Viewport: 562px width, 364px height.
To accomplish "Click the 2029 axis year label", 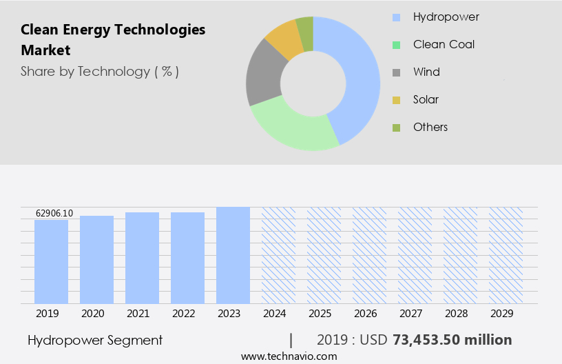I will pyautogui.click(x=502, y=314).
